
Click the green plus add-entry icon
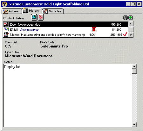click(x=131, y=18)
